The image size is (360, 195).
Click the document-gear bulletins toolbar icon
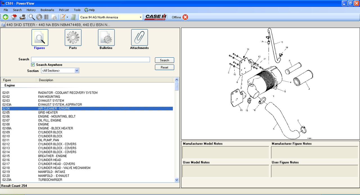click(54, 17)
